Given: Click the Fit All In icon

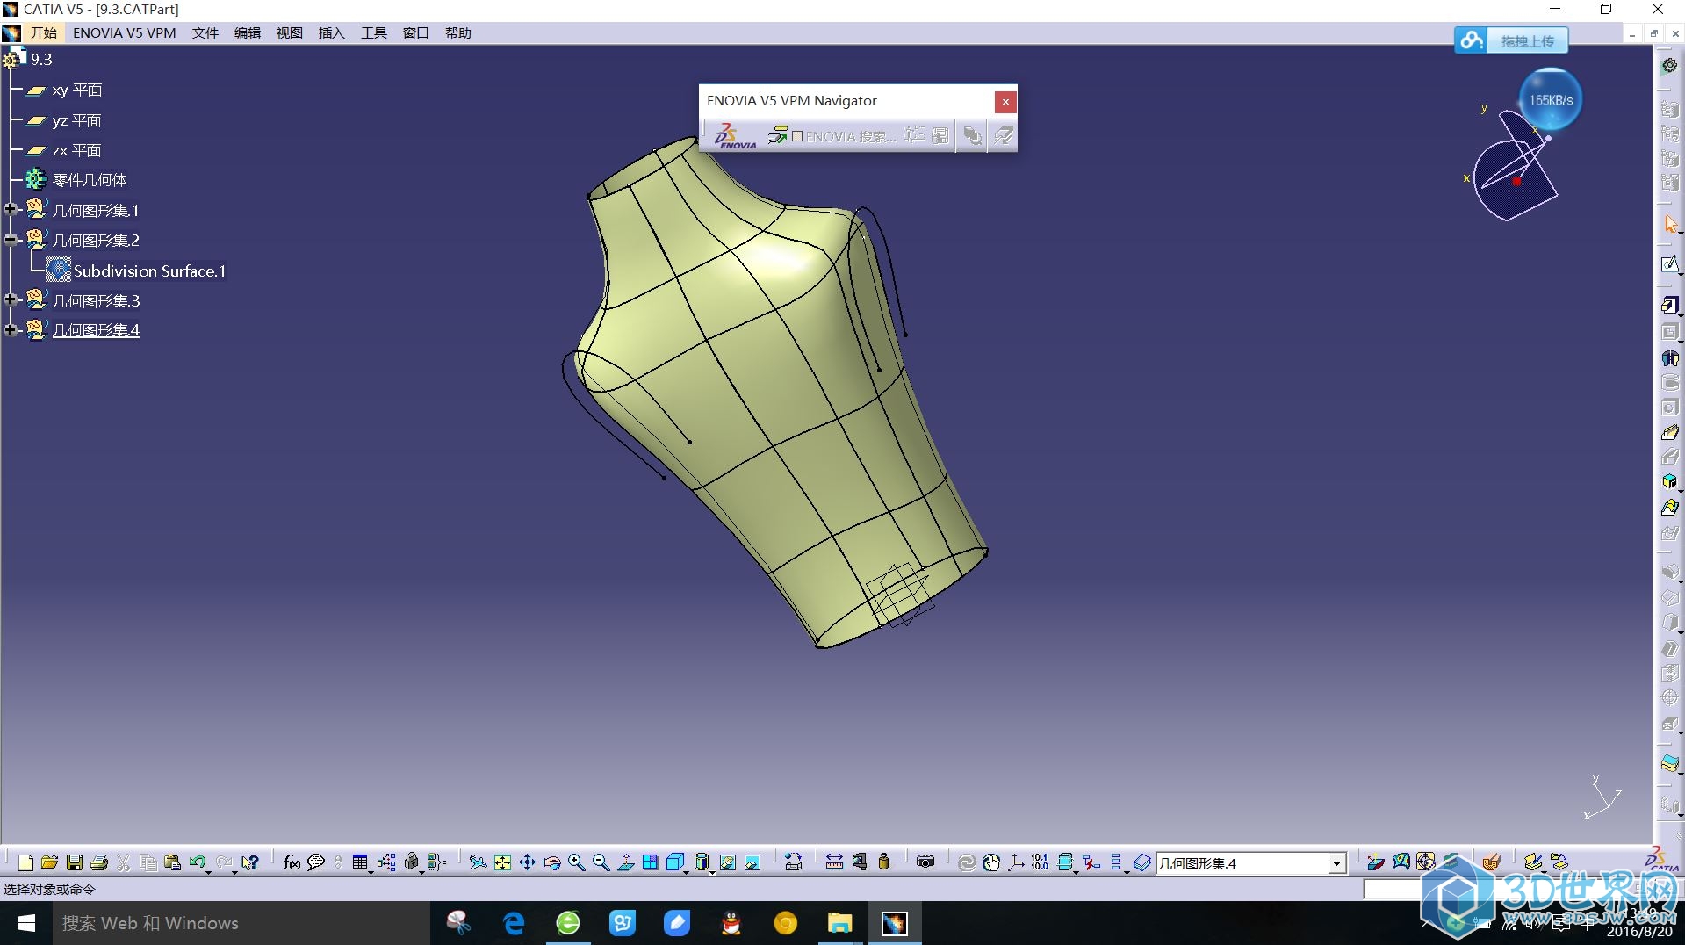Looking at the screenshot, I should [x=502, y=862].
